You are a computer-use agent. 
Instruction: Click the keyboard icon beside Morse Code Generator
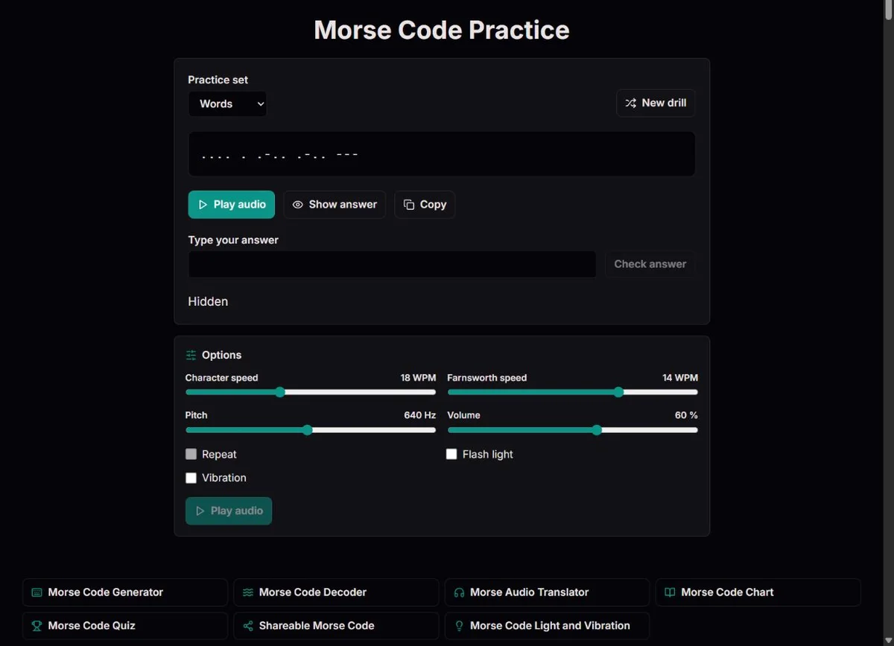pos(37,592)
